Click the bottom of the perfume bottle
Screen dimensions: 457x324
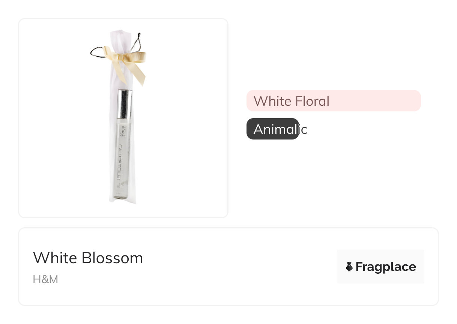pyautogui.click(x=121, y=195)
